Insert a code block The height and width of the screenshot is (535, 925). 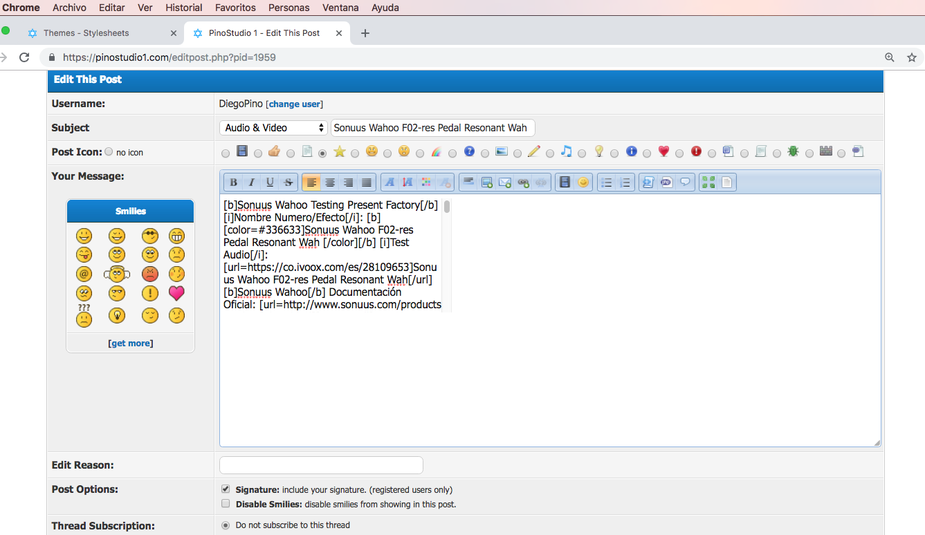coord(648,182)
